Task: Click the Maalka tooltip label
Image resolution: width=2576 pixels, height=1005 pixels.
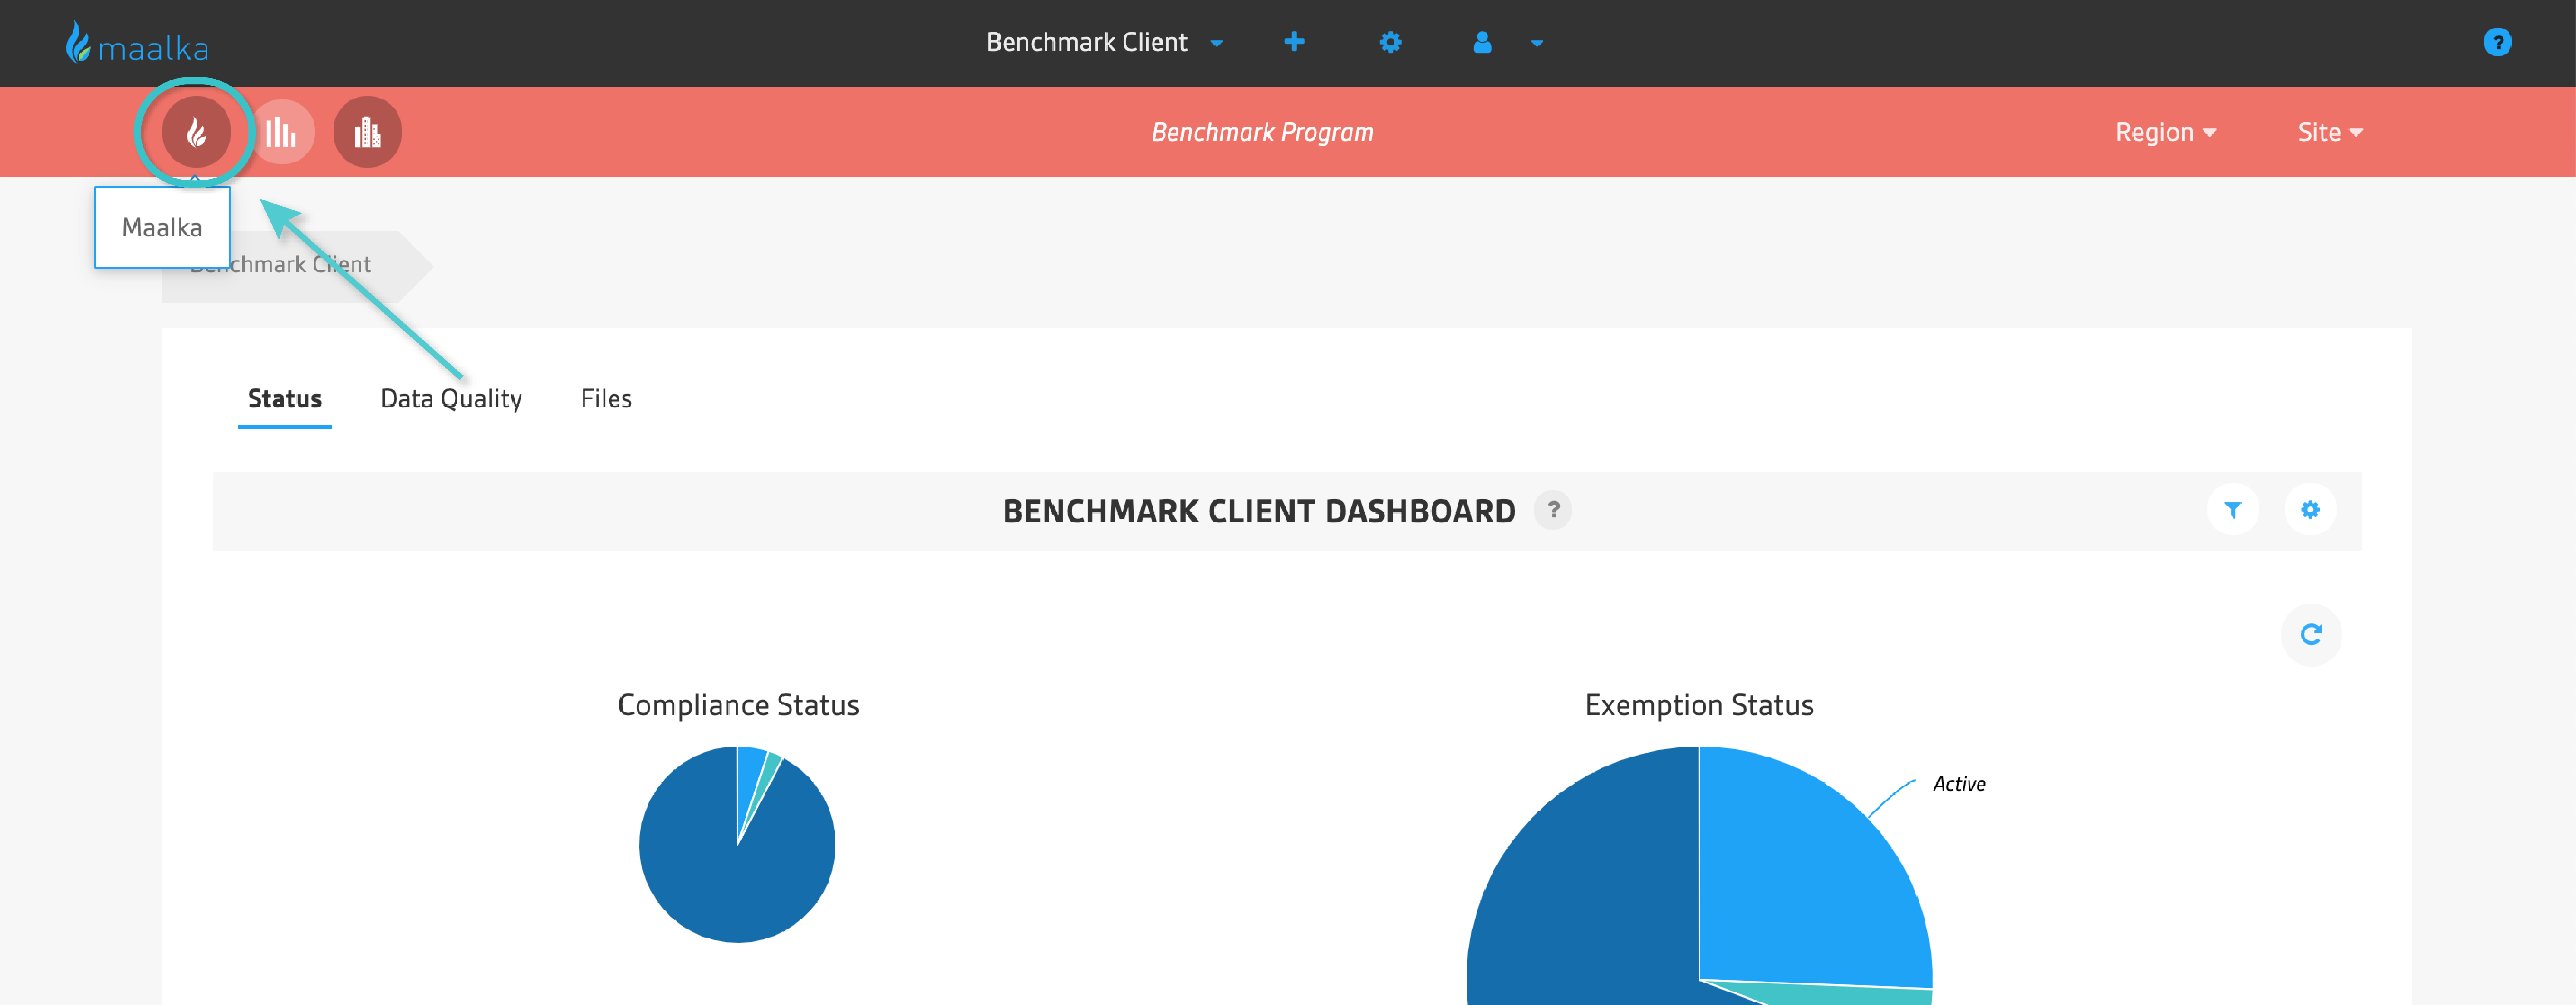Action: click(162, 228)
